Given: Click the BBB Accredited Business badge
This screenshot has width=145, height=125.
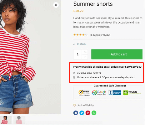Looking at the screenshot, I should click(x=115, y=93).
